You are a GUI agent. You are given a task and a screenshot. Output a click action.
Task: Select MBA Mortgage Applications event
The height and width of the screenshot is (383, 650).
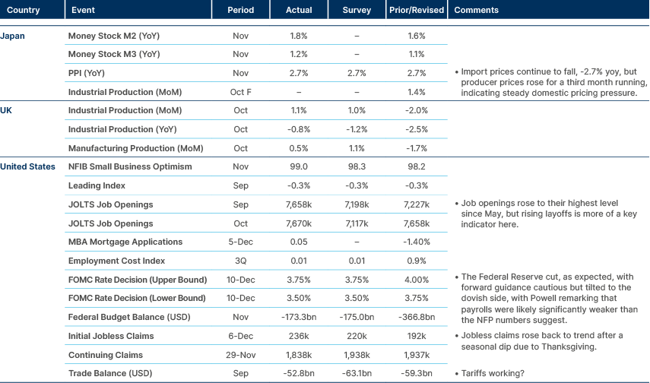click(125, 242)
